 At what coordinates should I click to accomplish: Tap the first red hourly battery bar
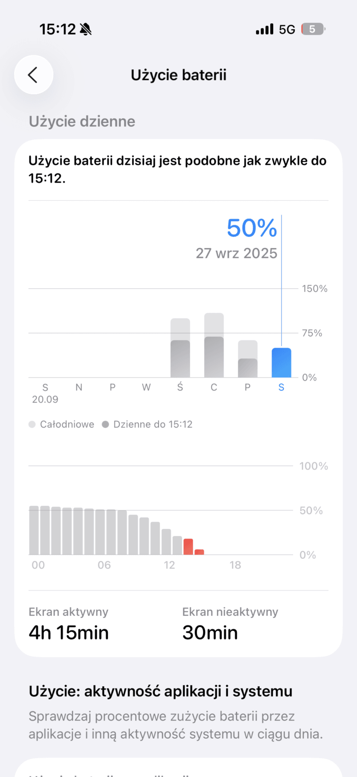[188, 547]
